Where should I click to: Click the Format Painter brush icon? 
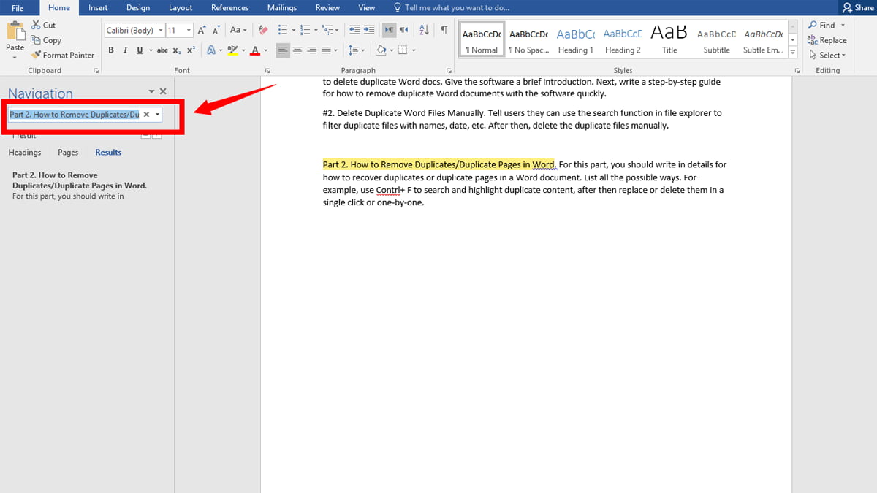point(37,55)
